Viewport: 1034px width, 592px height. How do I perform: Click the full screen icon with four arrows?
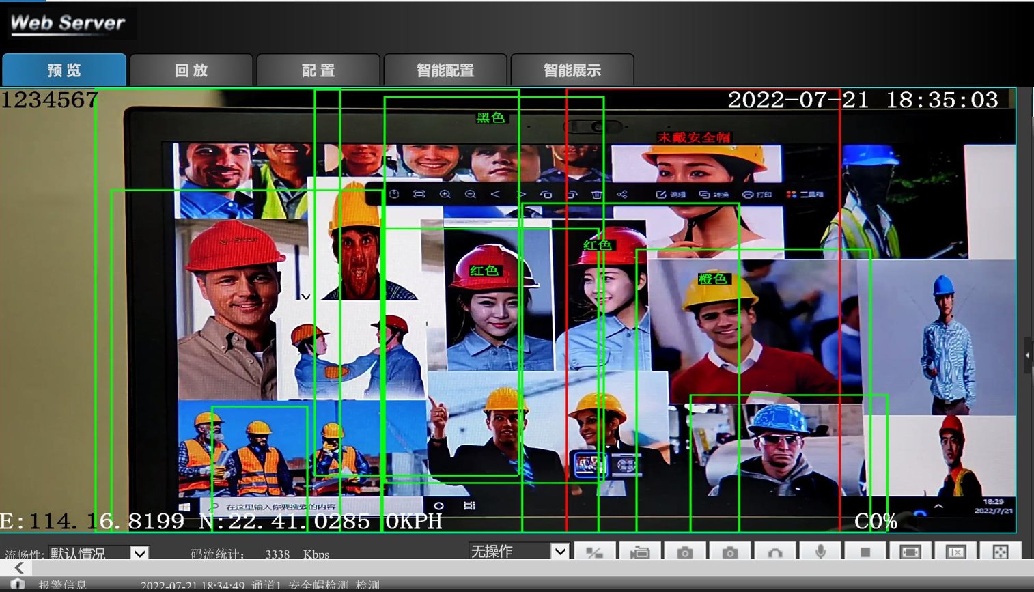(x=1001, y=552)
